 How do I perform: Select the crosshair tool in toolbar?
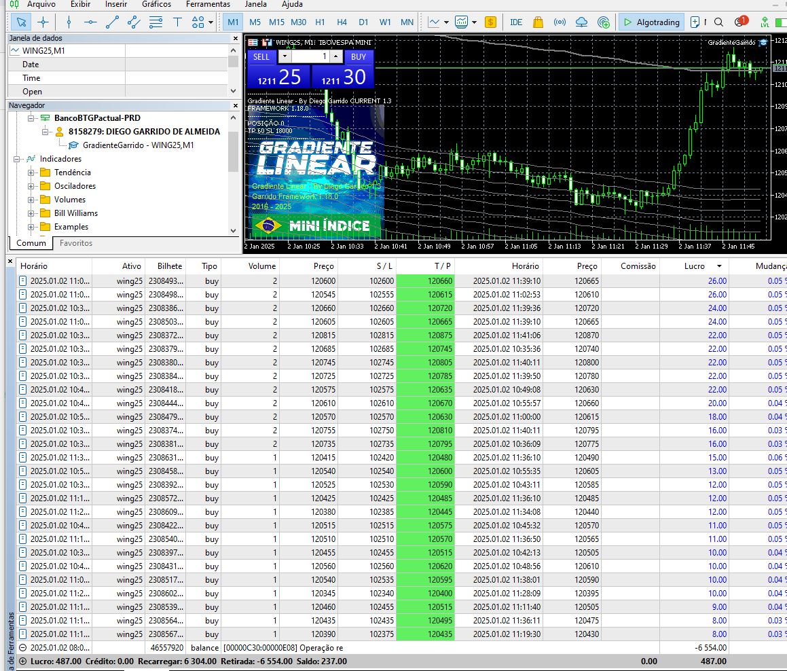(43, 22)
